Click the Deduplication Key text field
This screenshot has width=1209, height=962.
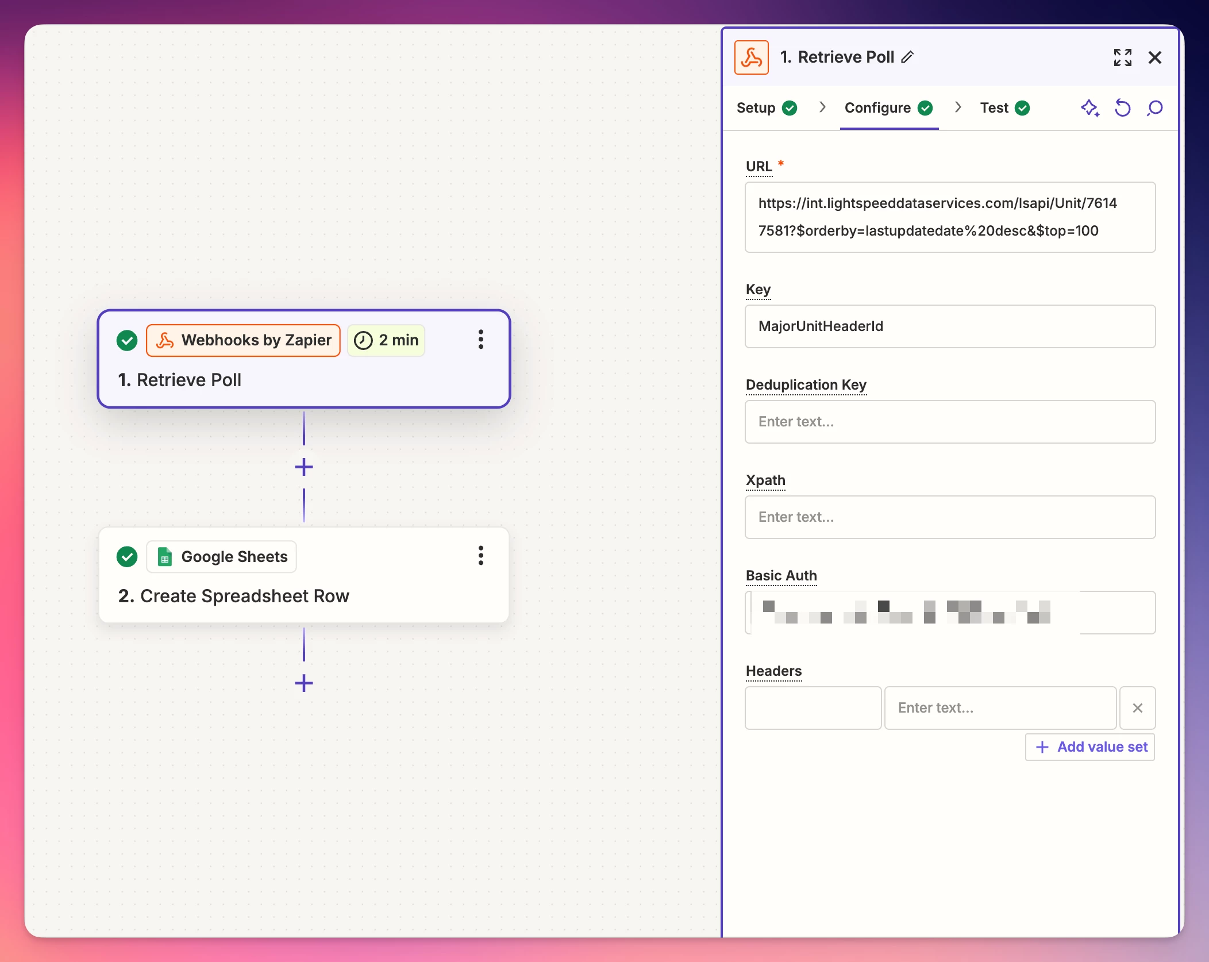949,422
